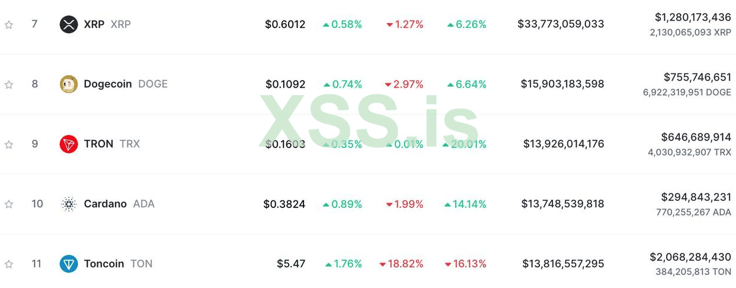Open the Cardano name link

105,204
